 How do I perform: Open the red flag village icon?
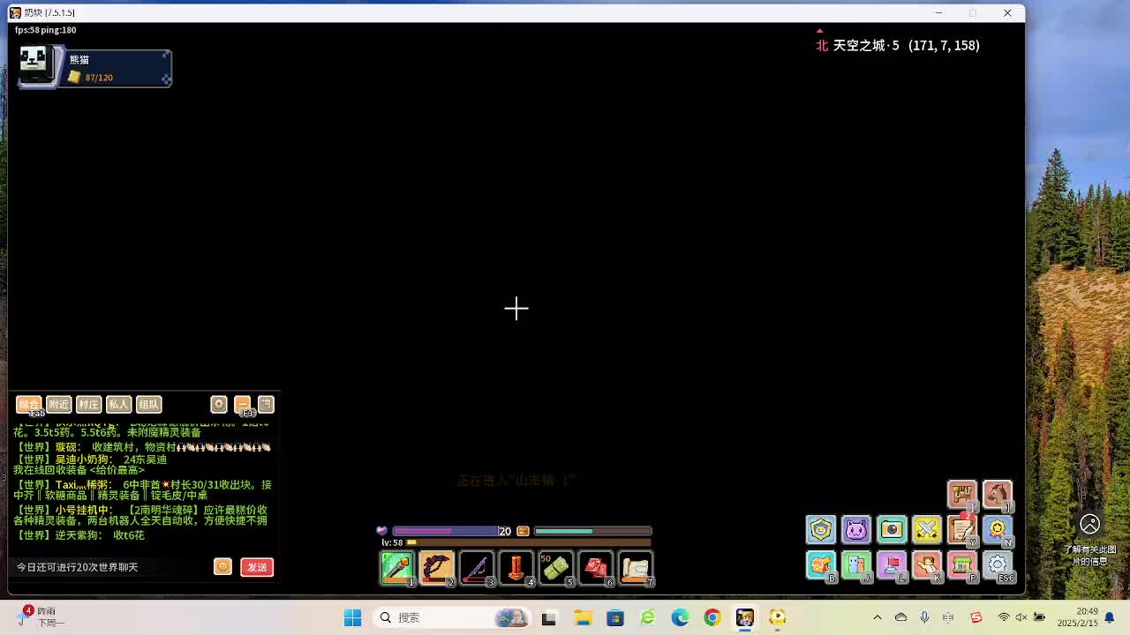(x=892, y=564)
